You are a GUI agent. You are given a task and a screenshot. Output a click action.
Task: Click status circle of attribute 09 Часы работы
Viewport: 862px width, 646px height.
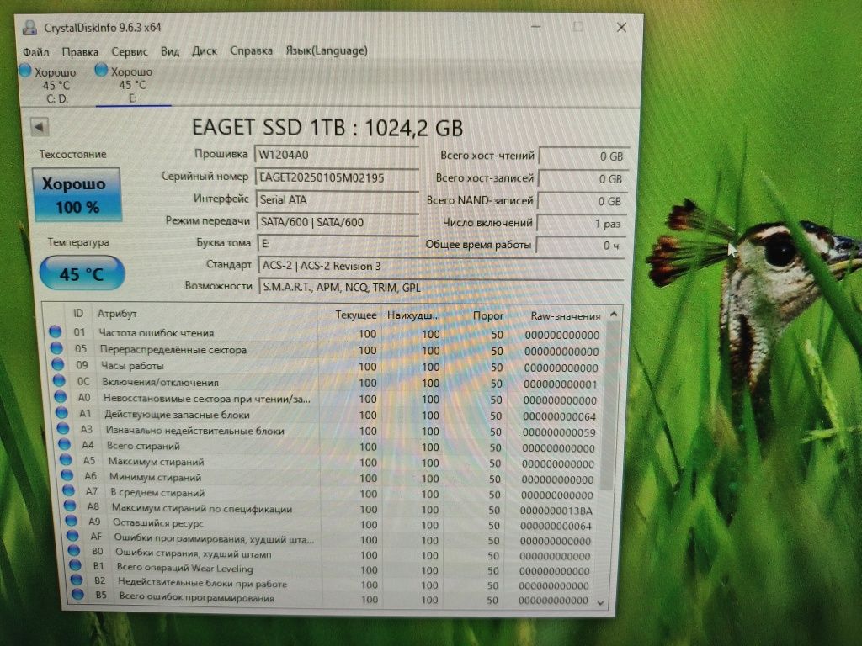click(58, 364)
